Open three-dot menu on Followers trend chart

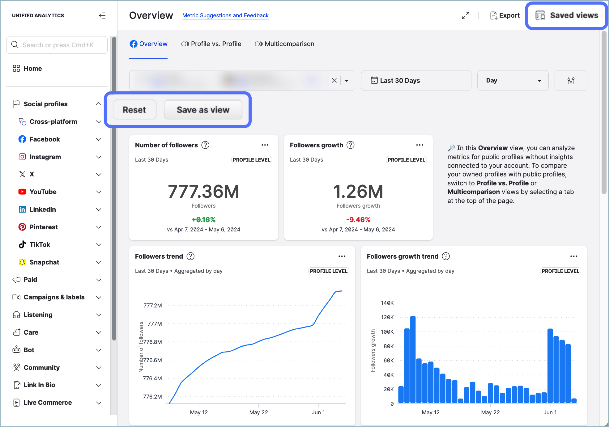pos(342,256)
